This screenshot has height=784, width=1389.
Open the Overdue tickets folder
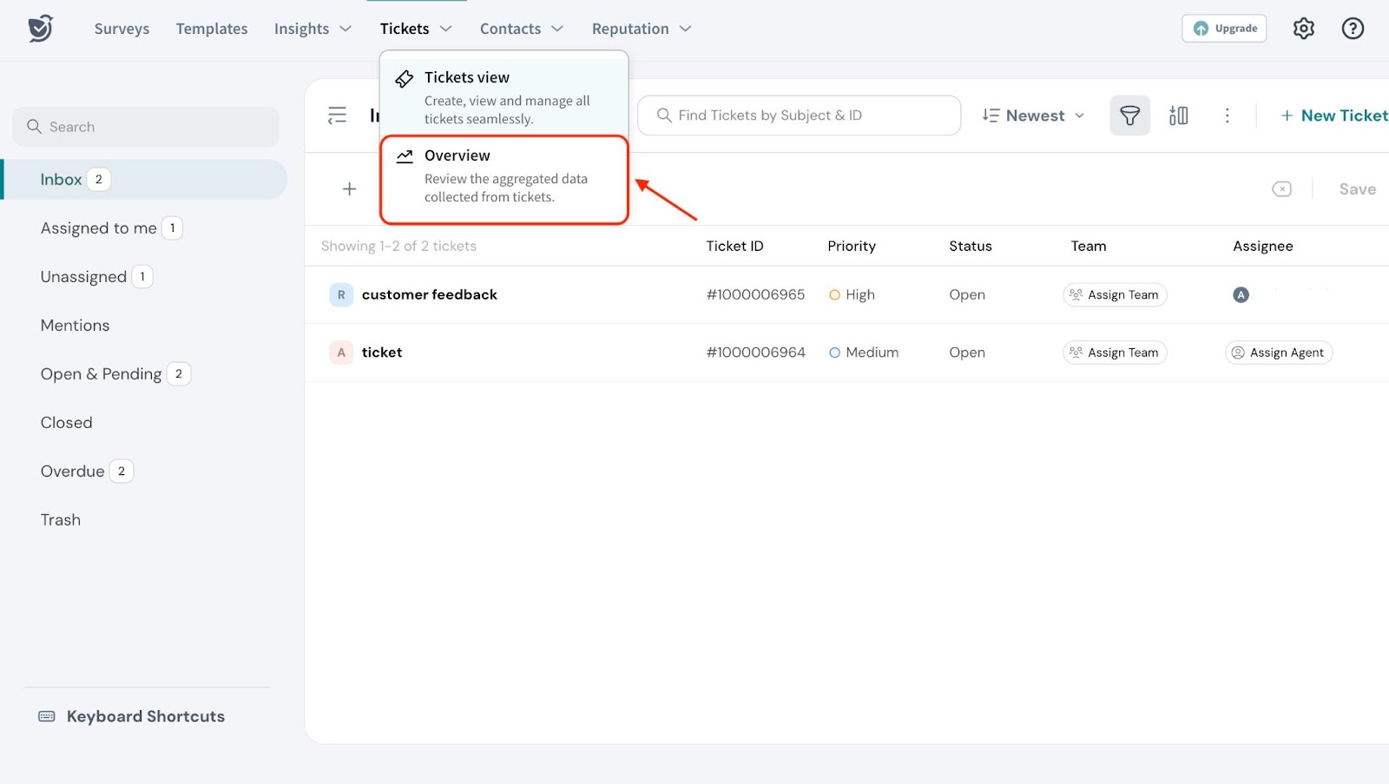pos(73,471)
